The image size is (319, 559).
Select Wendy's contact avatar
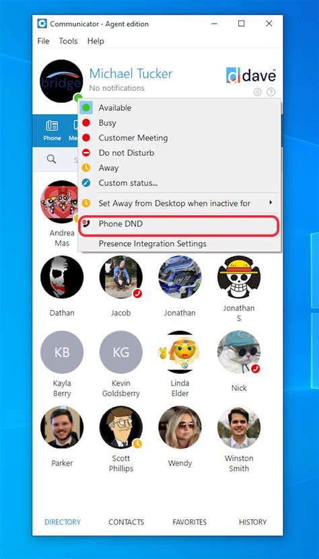click(x=180, y=427)
